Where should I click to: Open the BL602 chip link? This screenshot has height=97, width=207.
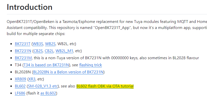point(20,86)
